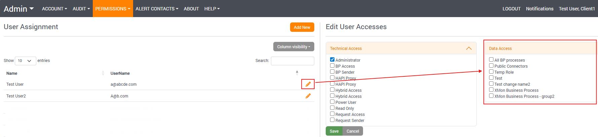Open the Column visibility dropdown
The width and height of the screenshot is (598, 137).
pos(293,47)
